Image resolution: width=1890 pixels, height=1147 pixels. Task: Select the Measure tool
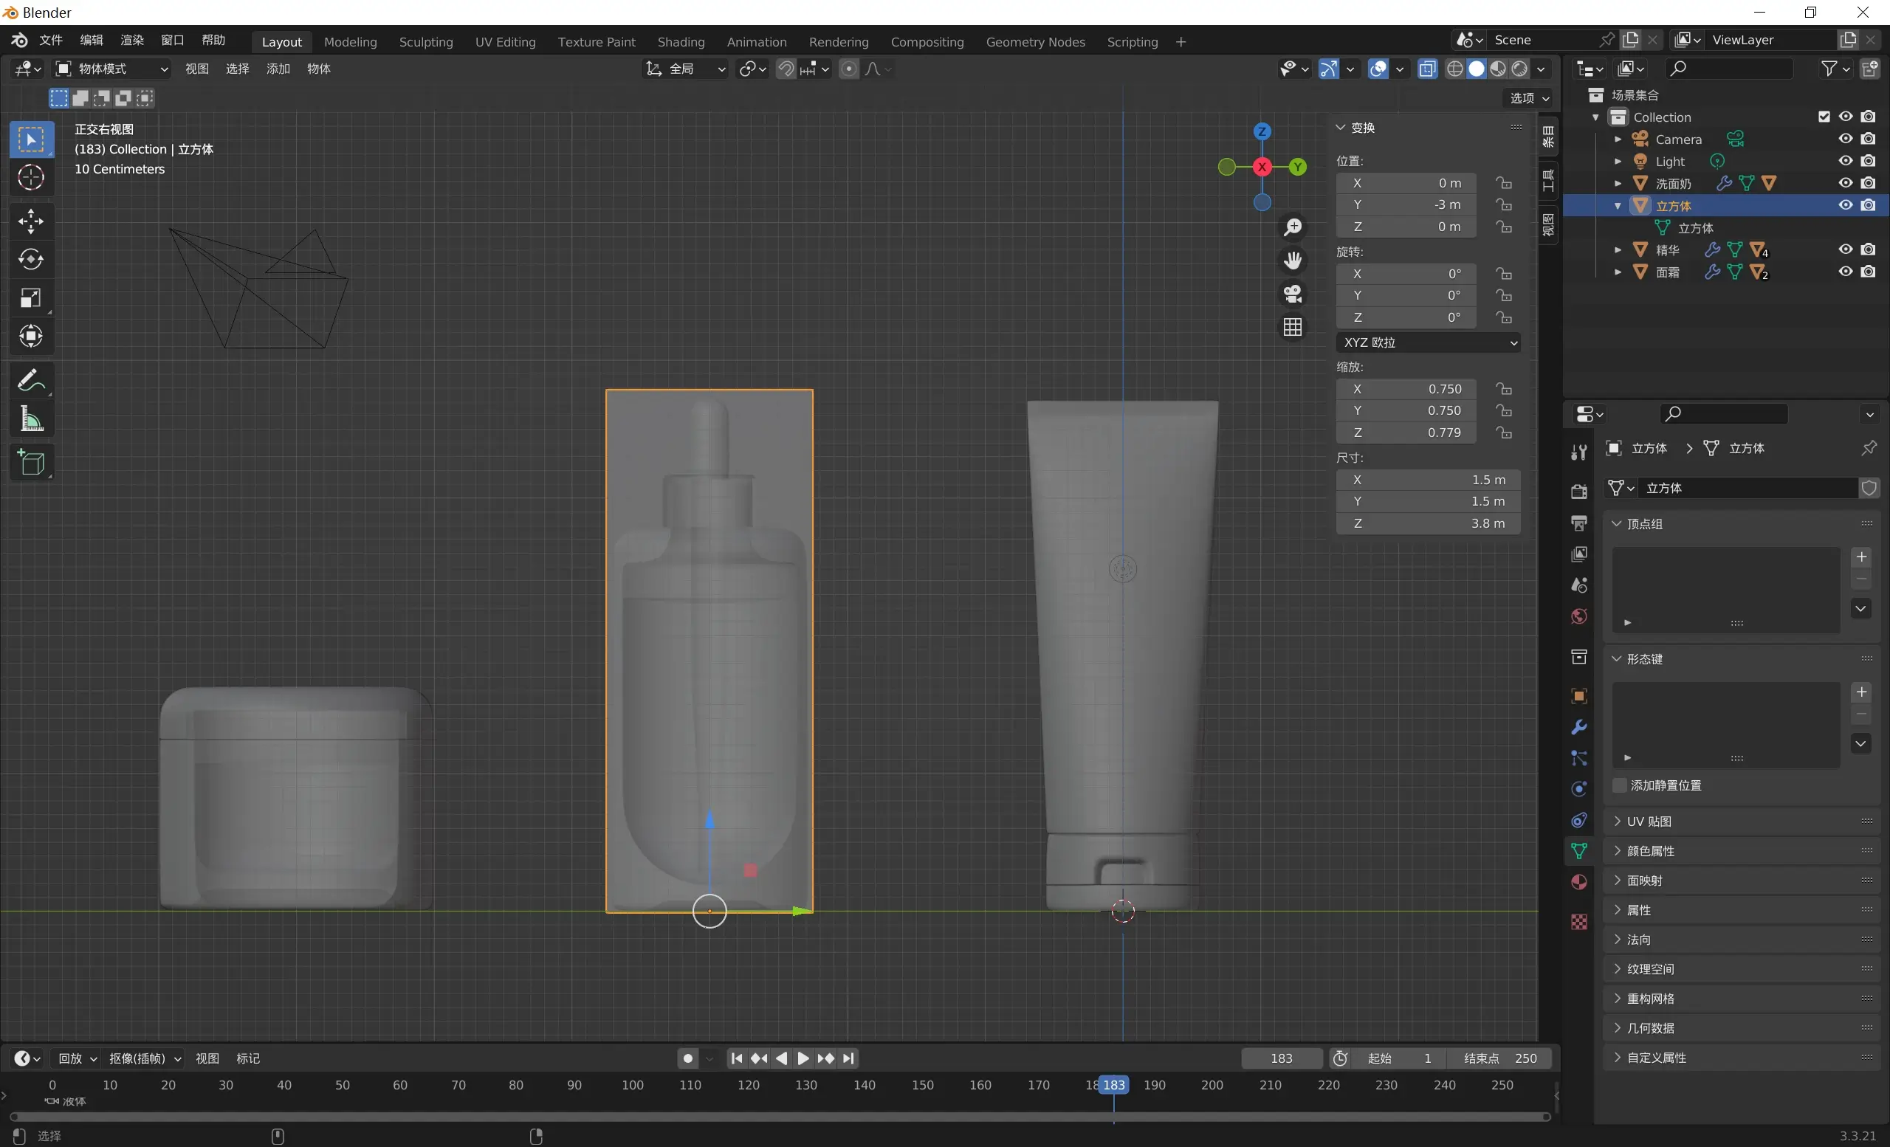[31, 419]
